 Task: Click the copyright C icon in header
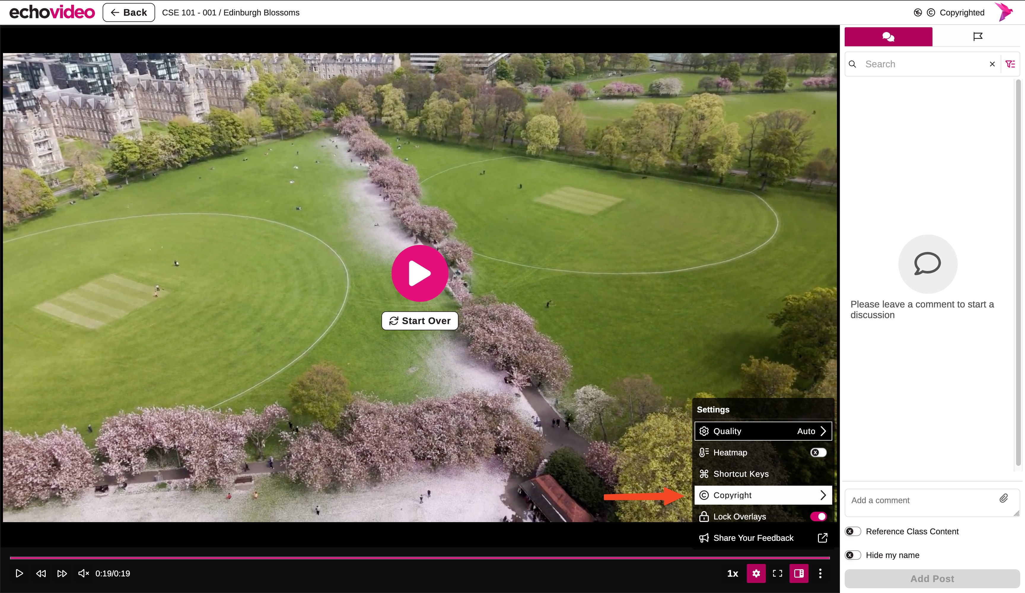[x=931, y=13]
